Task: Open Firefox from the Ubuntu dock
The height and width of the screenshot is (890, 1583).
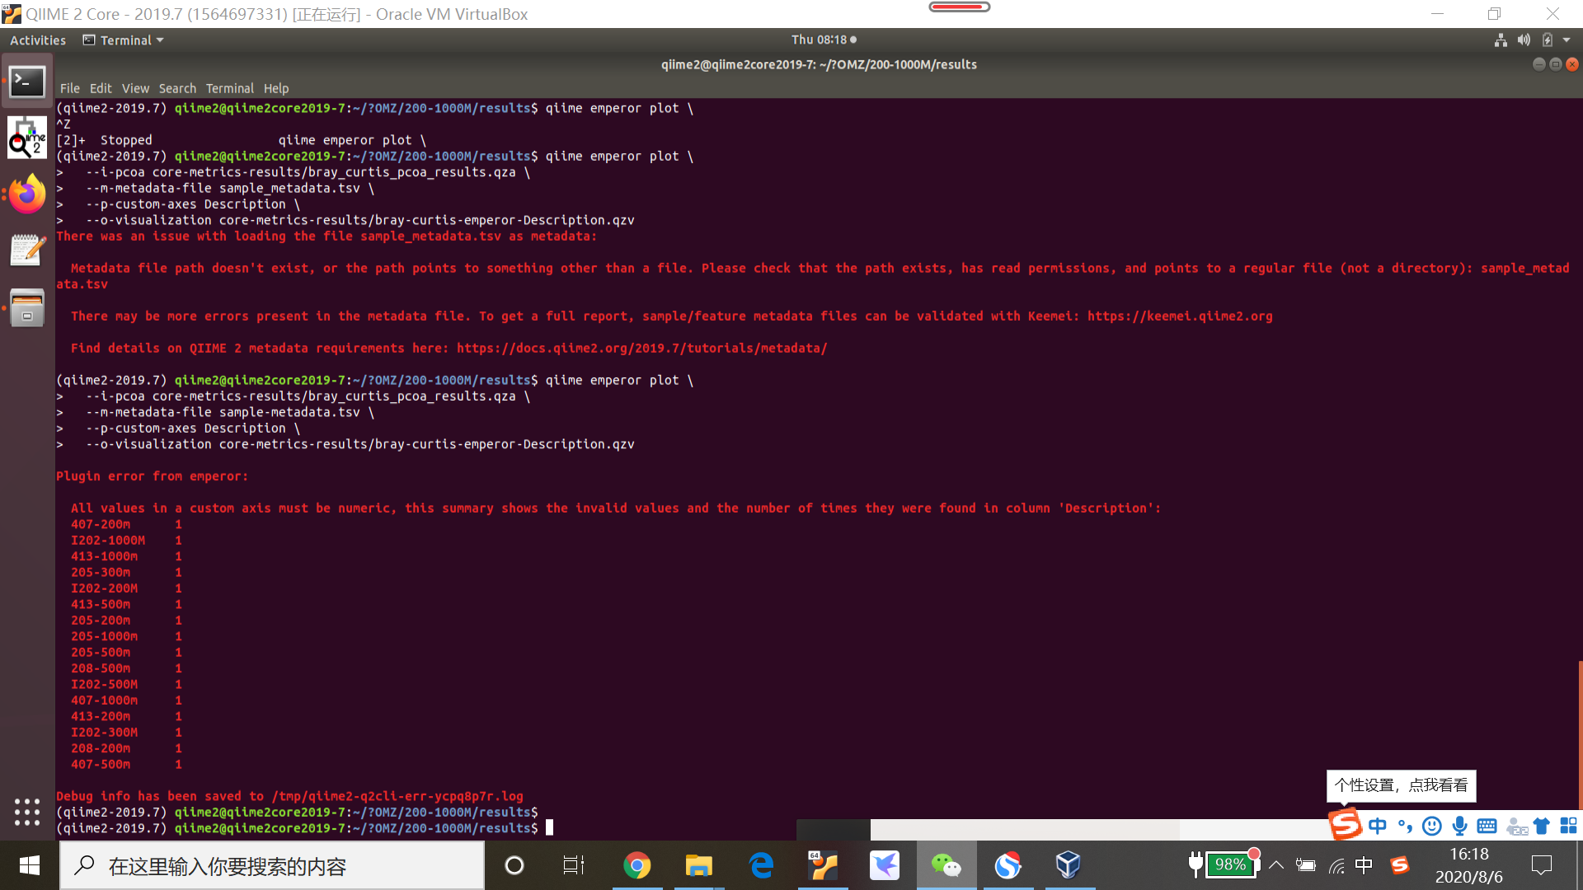Action: click(27, 194)
